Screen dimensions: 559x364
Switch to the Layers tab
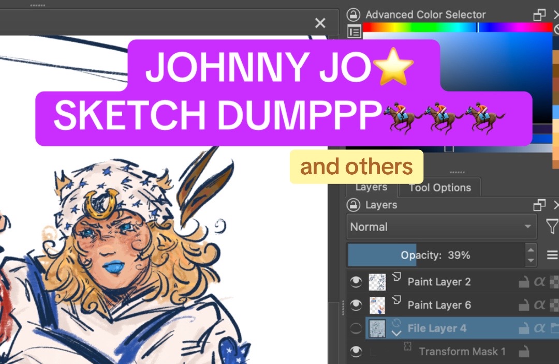371,188
